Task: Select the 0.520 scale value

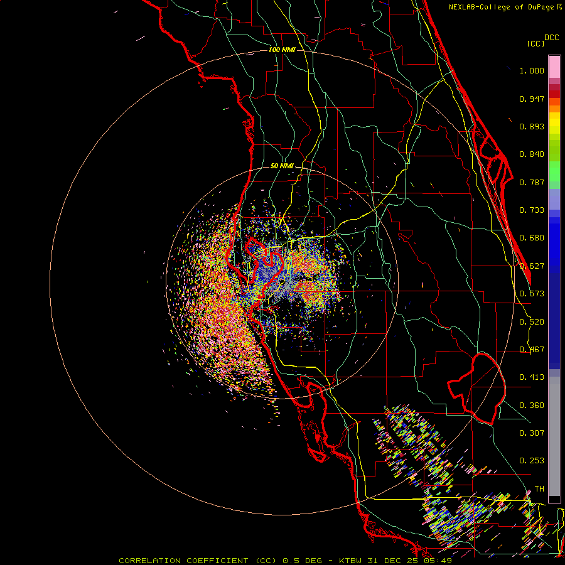Action: pyautogui.click(x=532, y=322)
